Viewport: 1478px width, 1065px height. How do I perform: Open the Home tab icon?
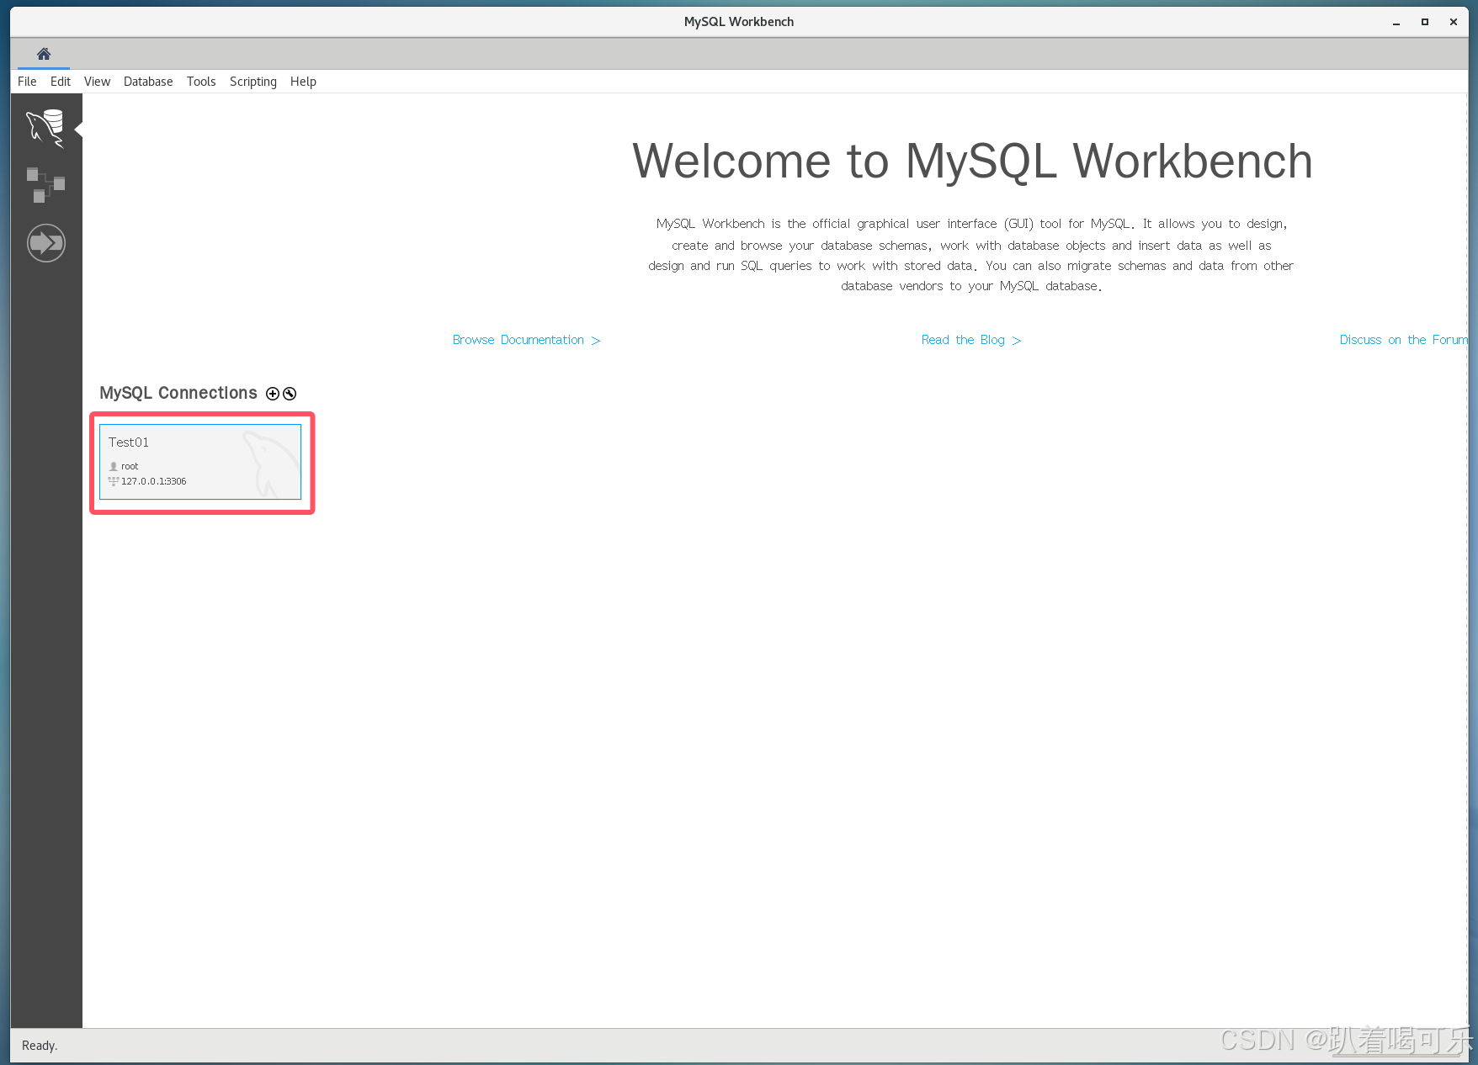pyautogui.click(x=44, y=54)
